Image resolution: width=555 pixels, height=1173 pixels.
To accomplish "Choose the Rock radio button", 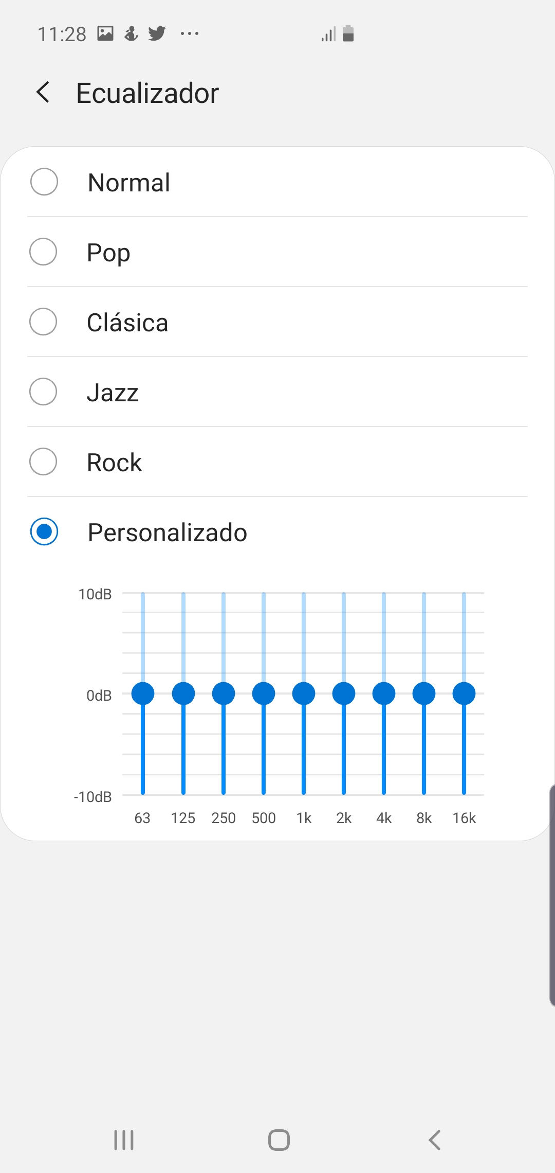I will pos(43,461).
